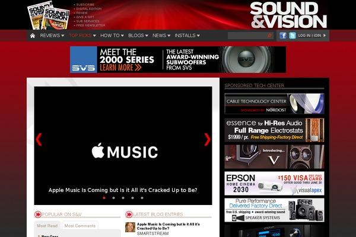Screen dimensions: 356x237
Task: Go to previous slide with left arrow
Action: coord(39,139)
